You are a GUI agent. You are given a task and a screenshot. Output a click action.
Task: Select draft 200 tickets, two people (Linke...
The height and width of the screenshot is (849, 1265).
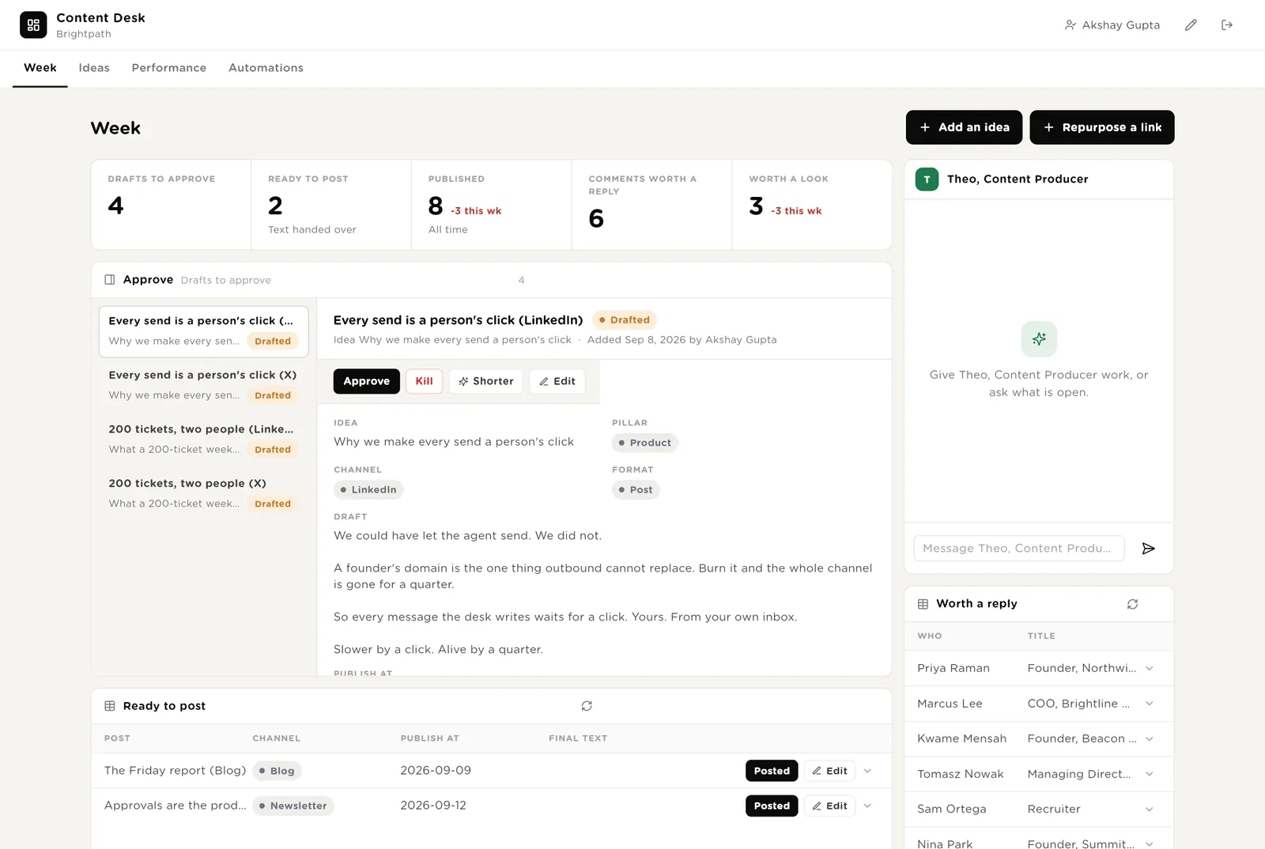point(204,439)
